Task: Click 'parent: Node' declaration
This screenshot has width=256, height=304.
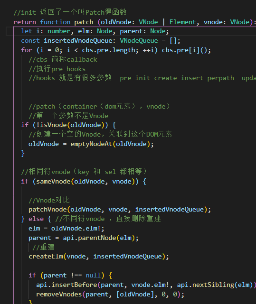Action: (x=142, y=31)
